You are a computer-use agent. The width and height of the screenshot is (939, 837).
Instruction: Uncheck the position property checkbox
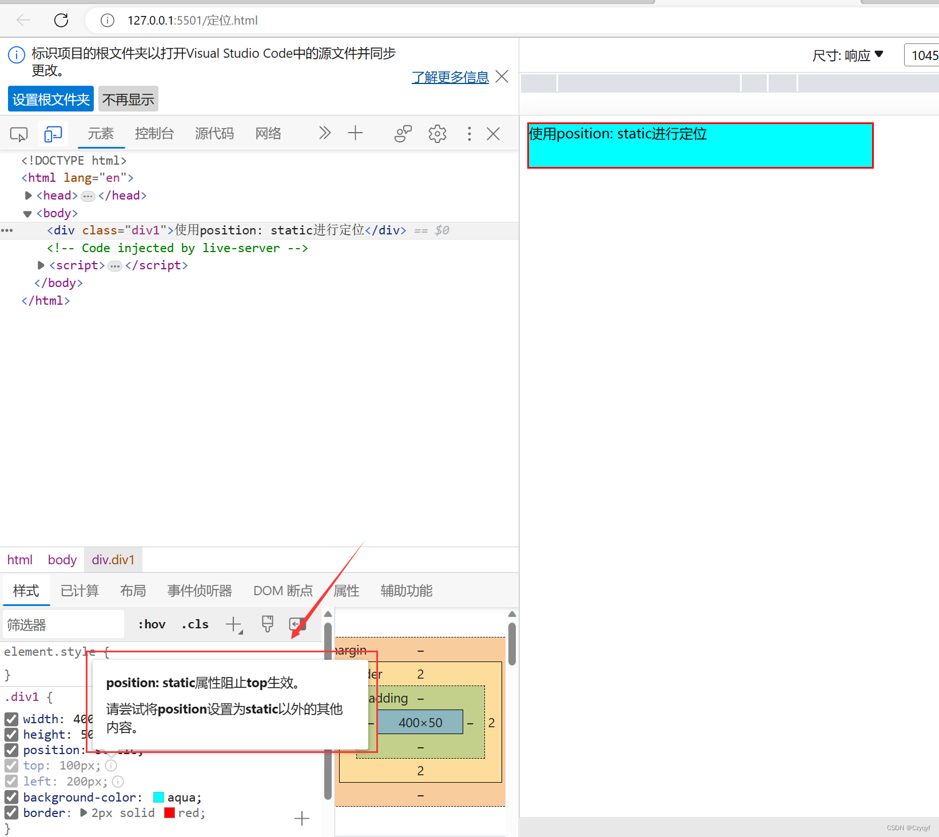[x=11, y=750]
